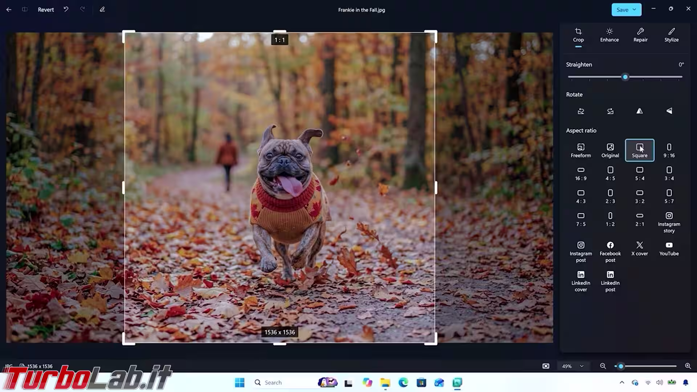Click the Straighten slider handle
The height and width of the screenshot is (392, 697).
625,77
